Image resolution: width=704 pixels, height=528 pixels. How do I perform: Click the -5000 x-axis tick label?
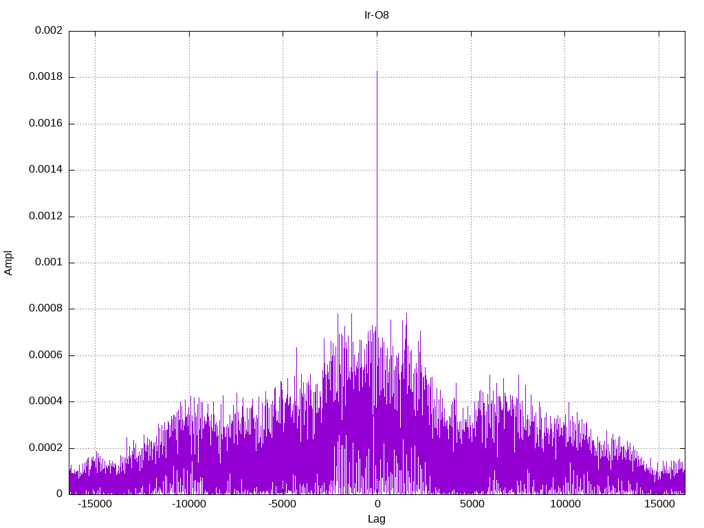[283, 504]
